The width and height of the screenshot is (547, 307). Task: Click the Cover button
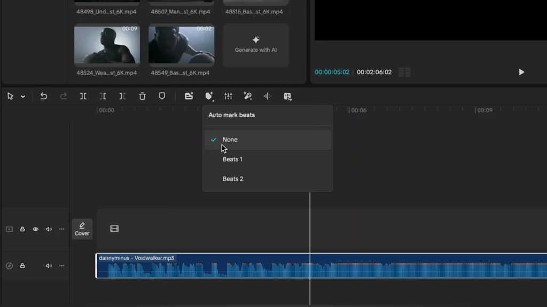[82, 229]
